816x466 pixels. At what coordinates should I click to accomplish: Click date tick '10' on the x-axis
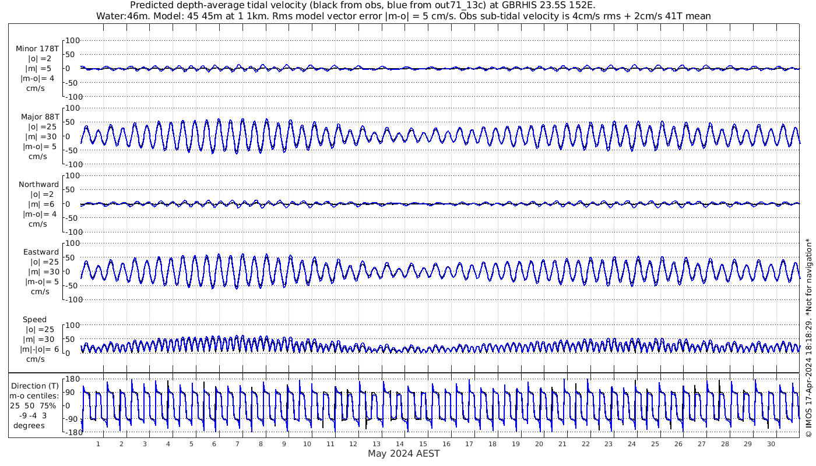tap(307, 444)
